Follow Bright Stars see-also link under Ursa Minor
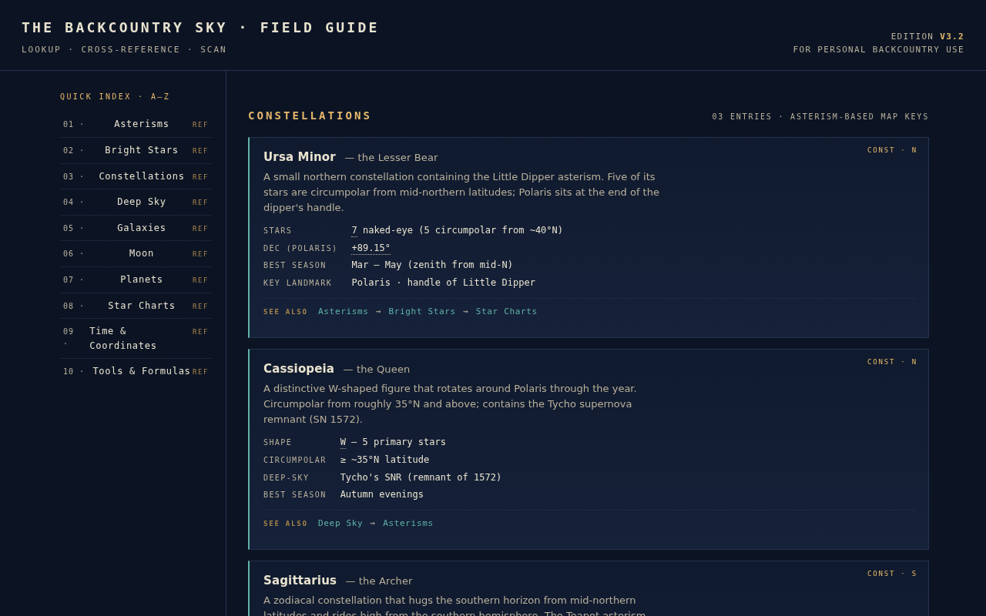The image size is (986, 616). [422, 312]
